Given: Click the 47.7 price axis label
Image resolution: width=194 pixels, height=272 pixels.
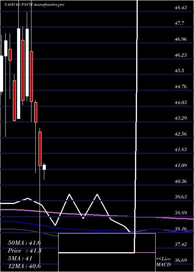Looking at the screenshot, I should tap(179, 23).
